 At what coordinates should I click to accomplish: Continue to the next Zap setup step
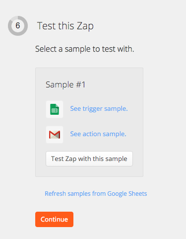click(54, 219)
